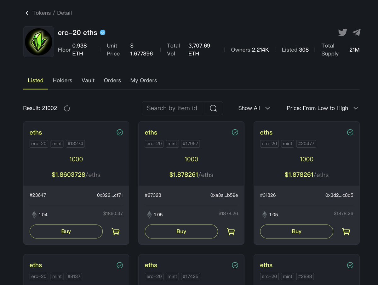The image size is (378, 285).
Task: Click the Tokens breadcrumb link
Action: point(42,13)
